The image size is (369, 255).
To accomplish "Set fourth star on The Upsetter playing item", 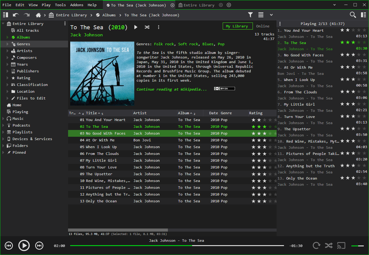I will click(x=359, y=128).
